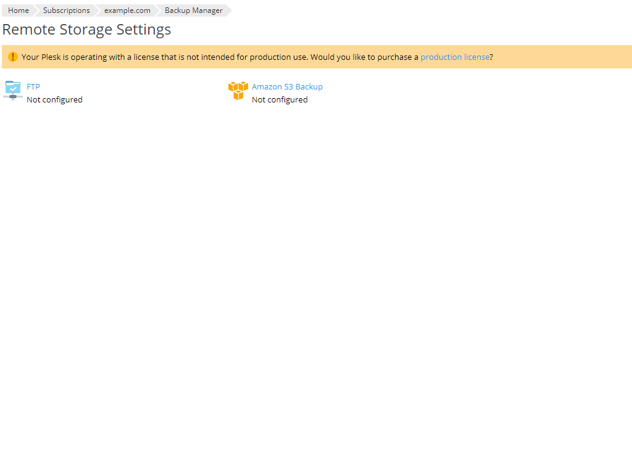Image resolution: width=632 pixels, height=474 pixels.
Task: Open the FTP remote storage settings
Action: pyautogui.click(x=33, y=86)
